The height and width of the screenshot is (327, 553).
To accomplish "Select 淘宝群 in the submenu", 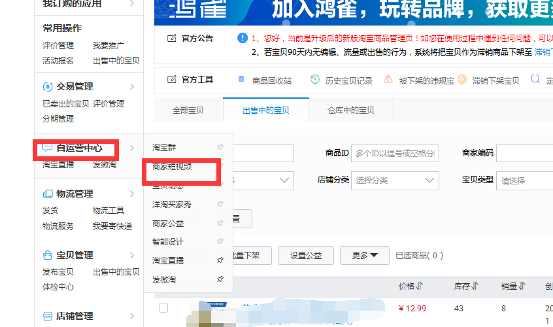I will pyautogui.click(x=164, y=147).
